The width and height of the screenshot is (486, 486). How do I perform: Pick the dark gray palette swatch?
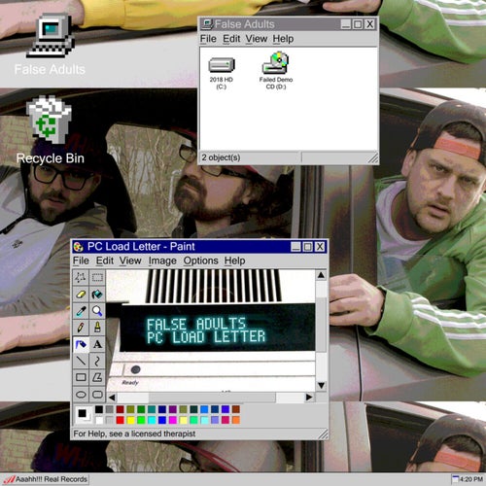(x=110, y=409)
